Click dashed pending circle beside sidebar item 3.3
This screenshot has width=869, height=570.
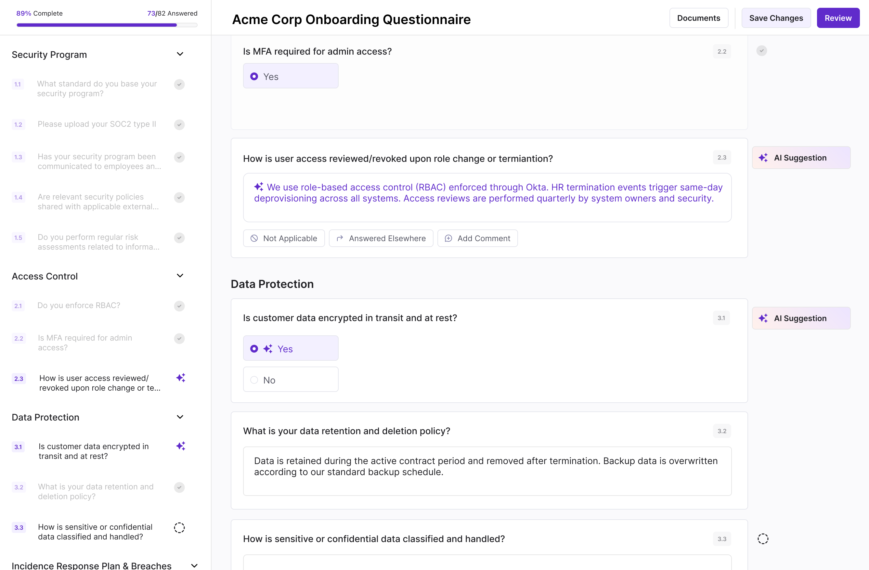click(x=179, y=527)
